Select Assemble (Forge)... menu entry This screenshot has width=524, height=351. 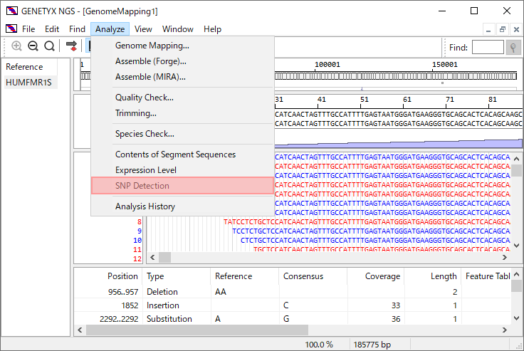[182, 61]
